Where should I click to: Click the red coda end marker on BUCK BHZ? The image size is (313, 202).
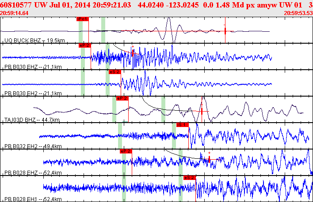[225, 31]
